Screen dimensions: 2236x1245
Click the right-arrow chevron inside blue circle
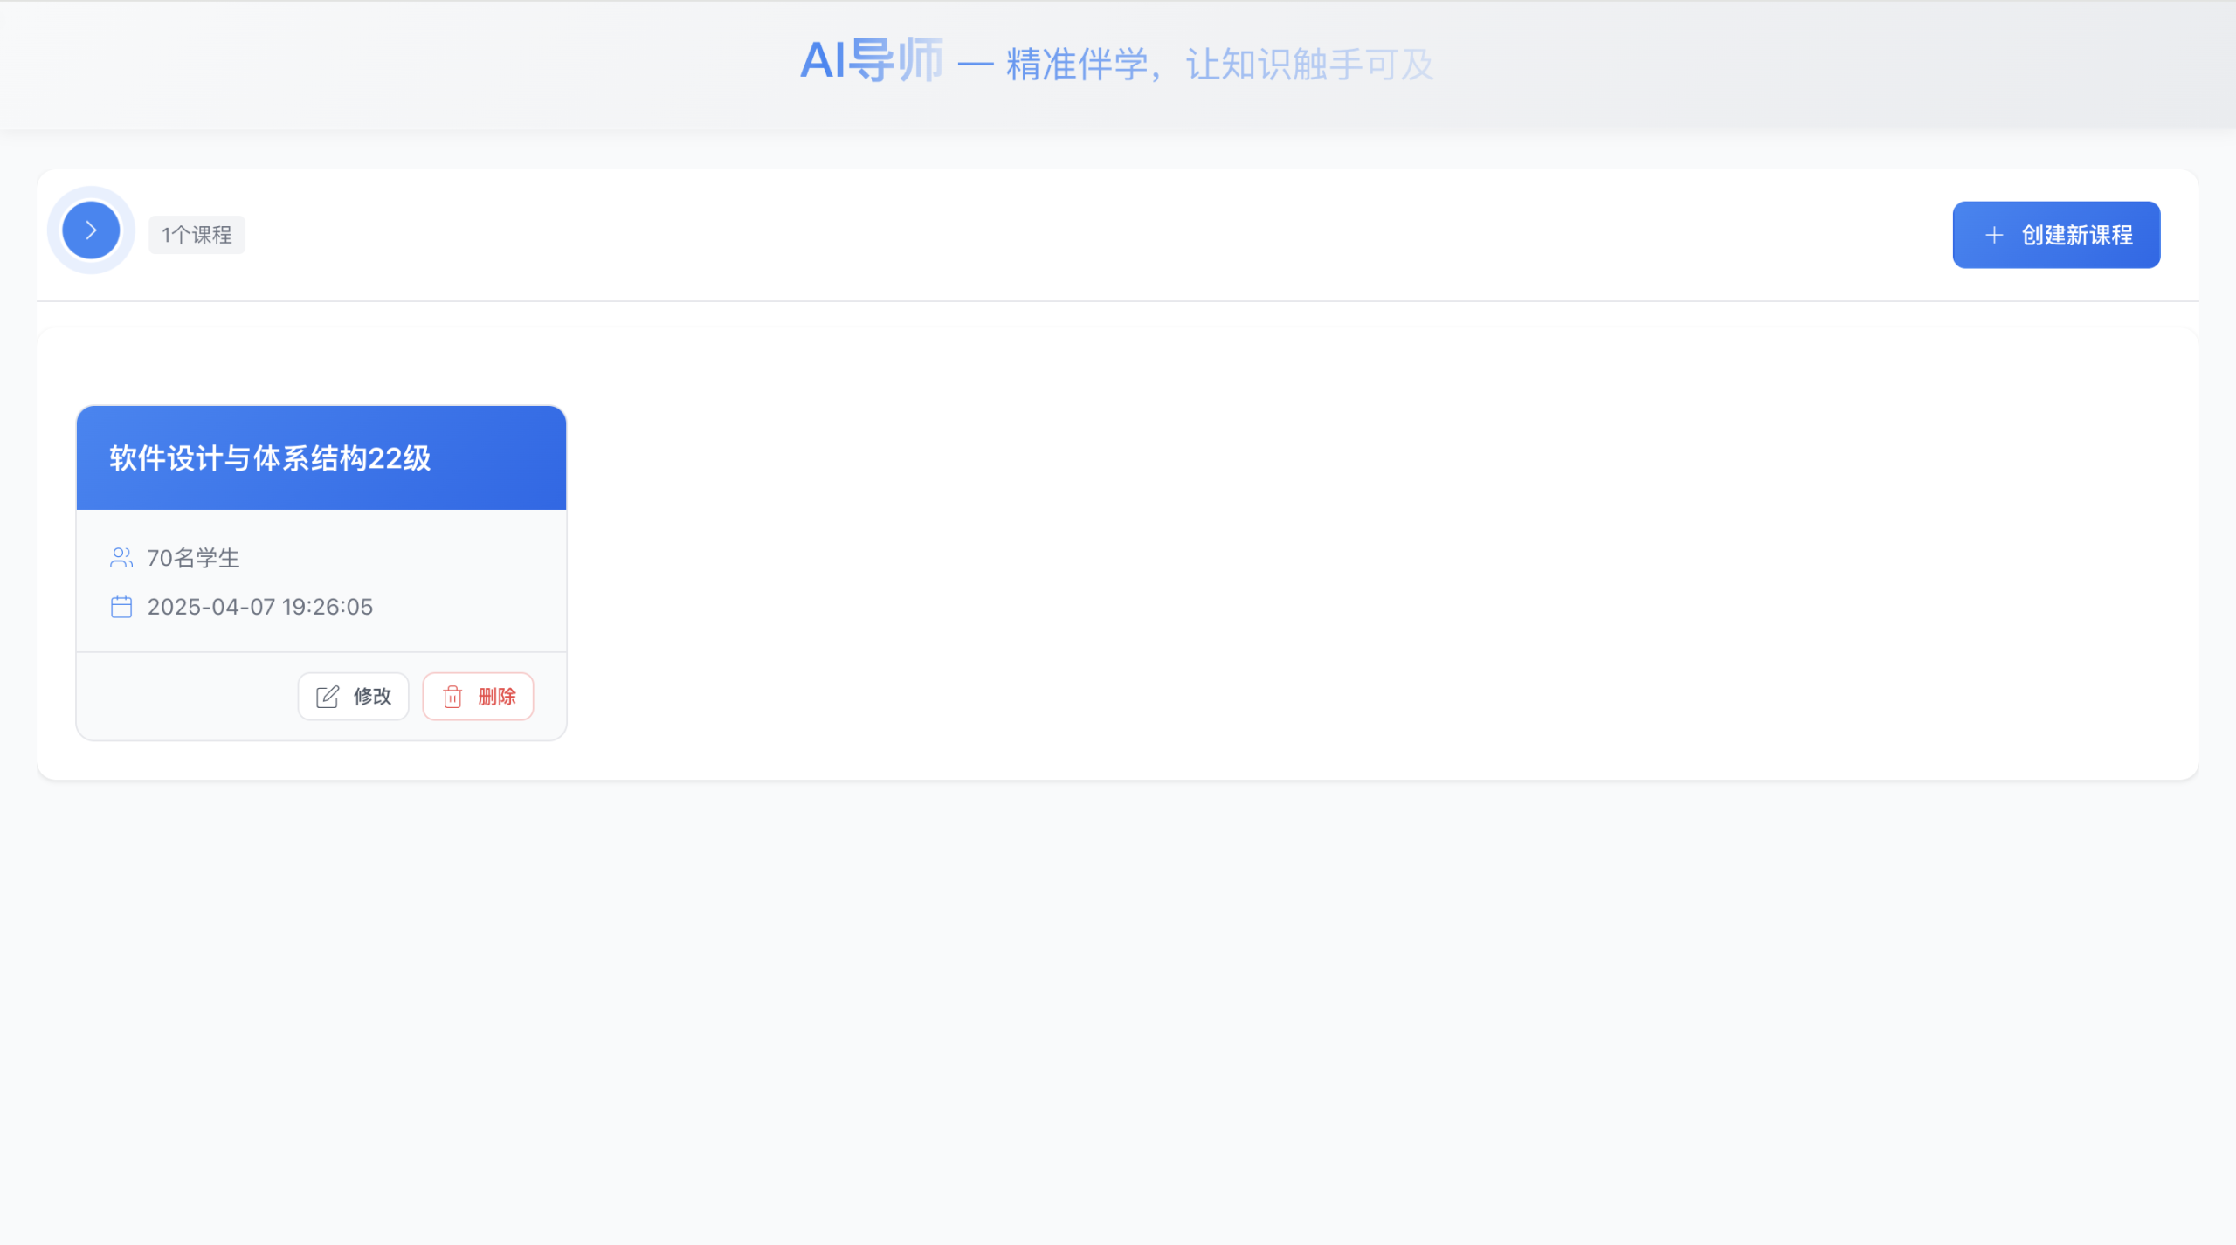pyautogui.click(x=91, y=230)
